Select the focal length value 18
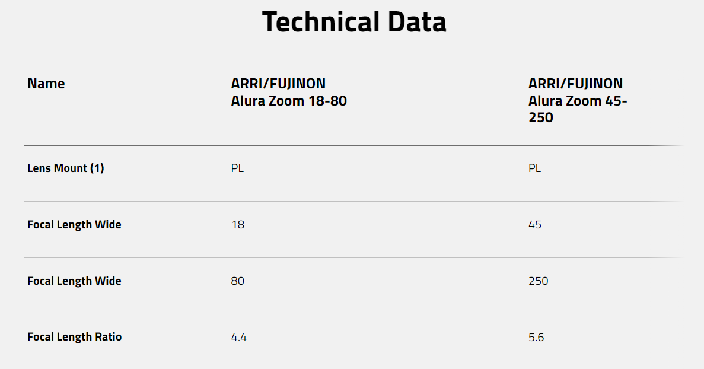704x369 pixels. 237,225
